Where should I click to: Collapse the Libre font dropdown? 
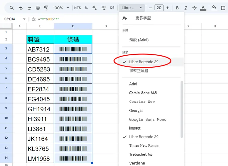point(132,8)
